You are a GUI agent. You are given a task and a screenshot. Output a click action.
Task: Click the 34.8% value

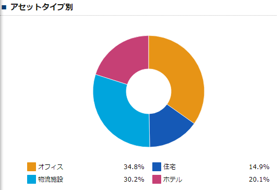click(x=134, y=167)
